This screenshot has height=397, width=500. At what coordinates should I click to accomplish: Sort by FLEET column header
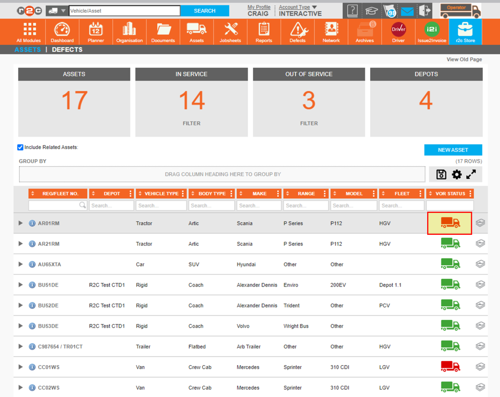pos(402,193)
